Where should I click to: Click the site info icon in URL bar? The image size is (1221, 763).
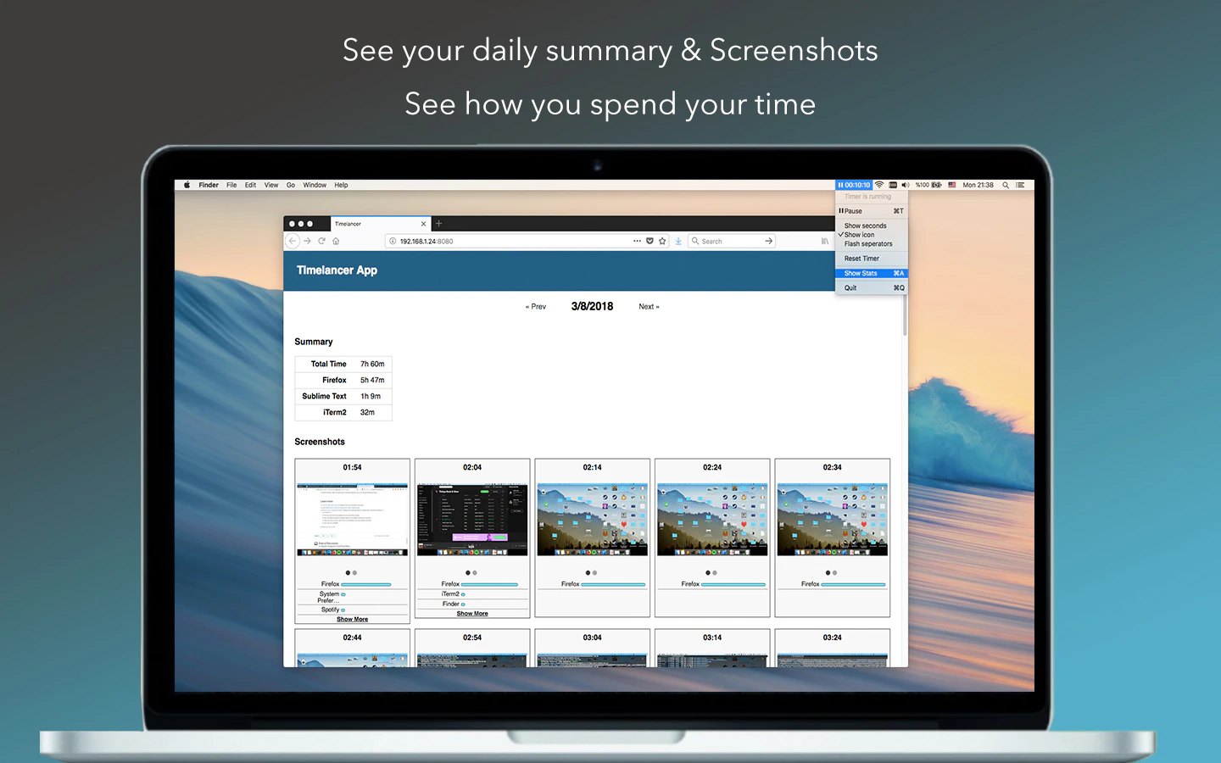[393, 241]
